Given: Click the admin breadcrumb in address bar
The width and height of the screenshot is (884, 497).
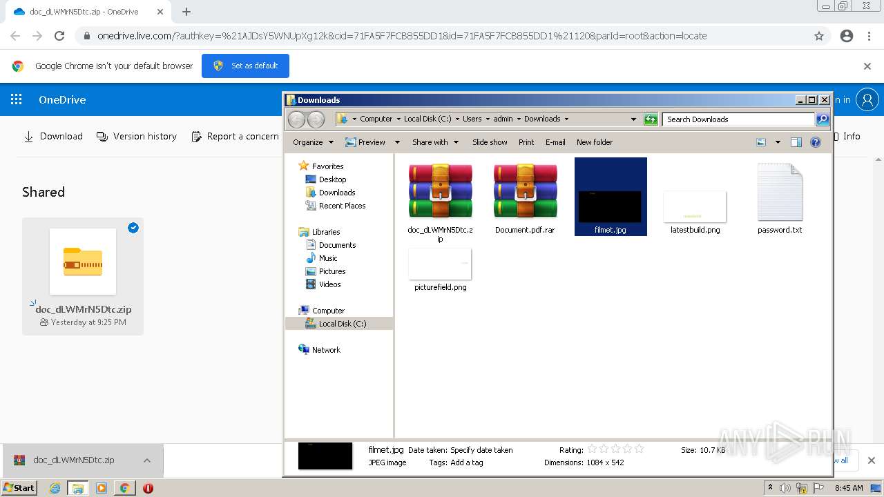Looking at the screenshot, I should coord(503,119).
